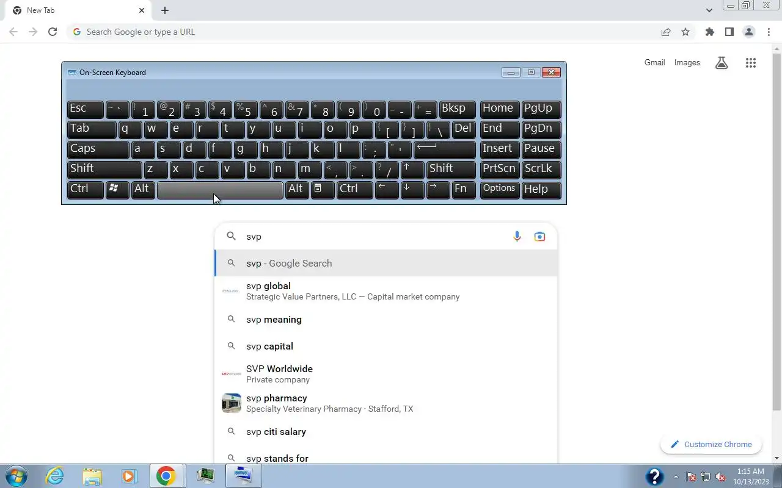Click the volume icon in system tray
The image size is (782, 488).
click(720, 476)
